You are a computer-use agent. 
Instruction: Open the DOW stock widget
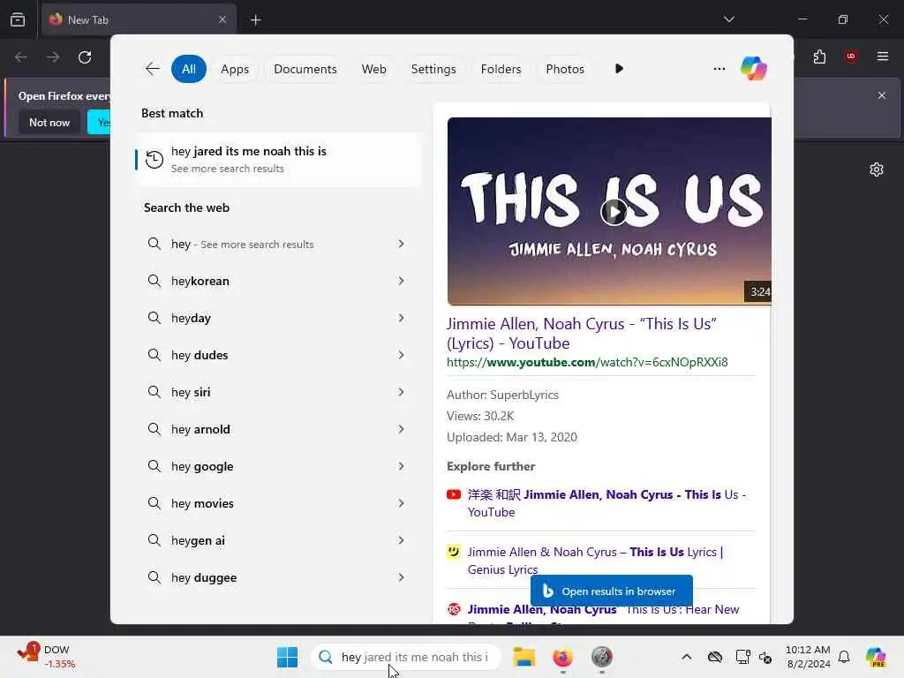(x=48, y=657)
